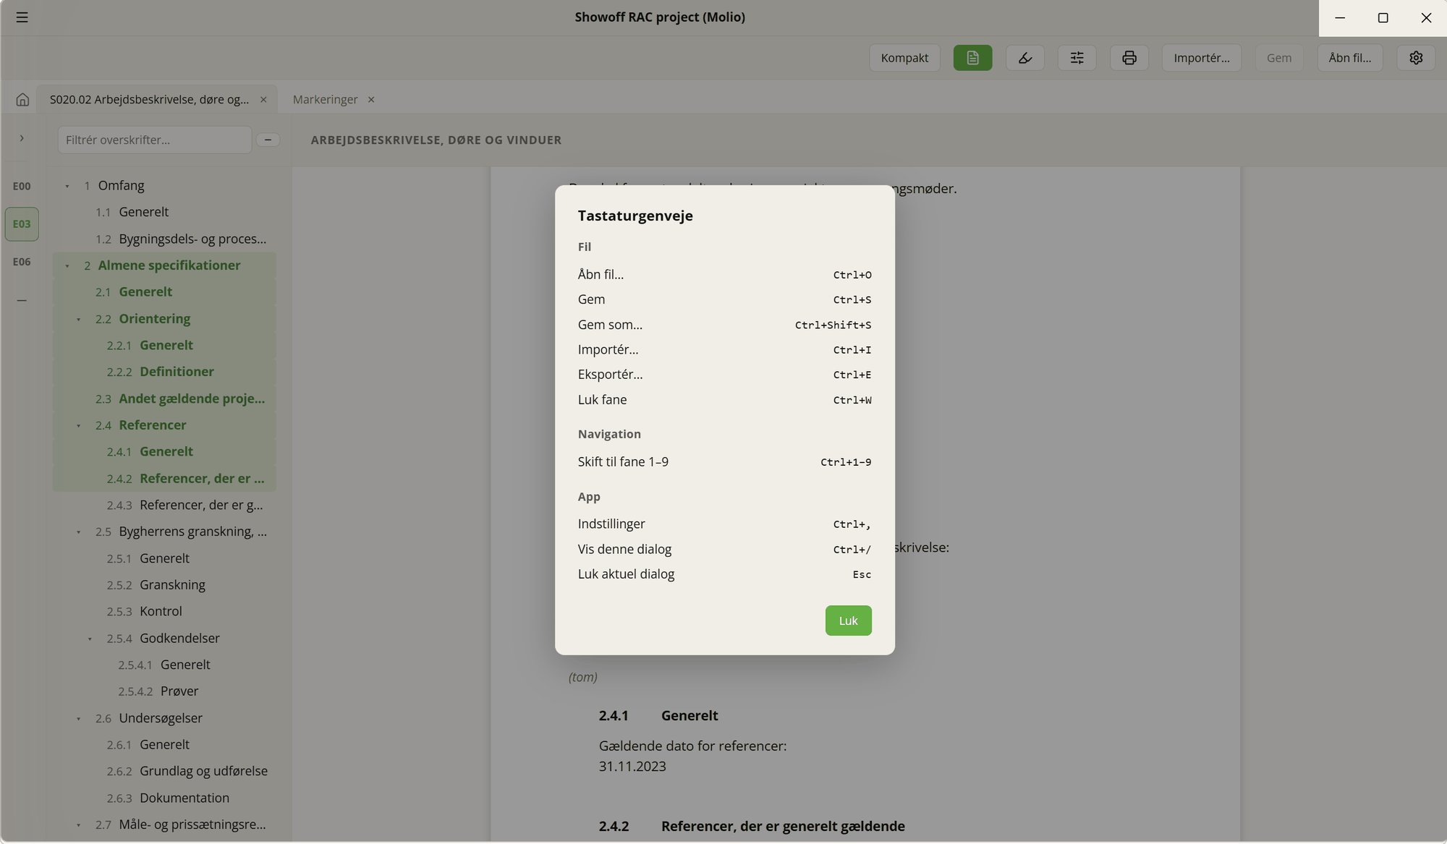Open the filter sliders icon button

click(x=1077, y=58)
